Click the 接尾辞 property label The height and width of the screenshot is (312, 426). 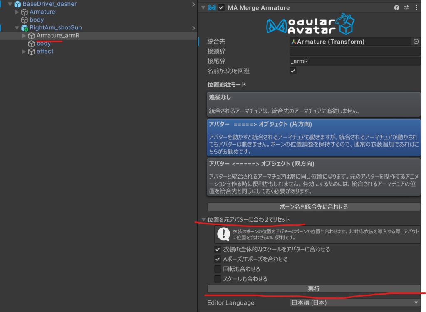pyautogui.click(x=216, y=61)
